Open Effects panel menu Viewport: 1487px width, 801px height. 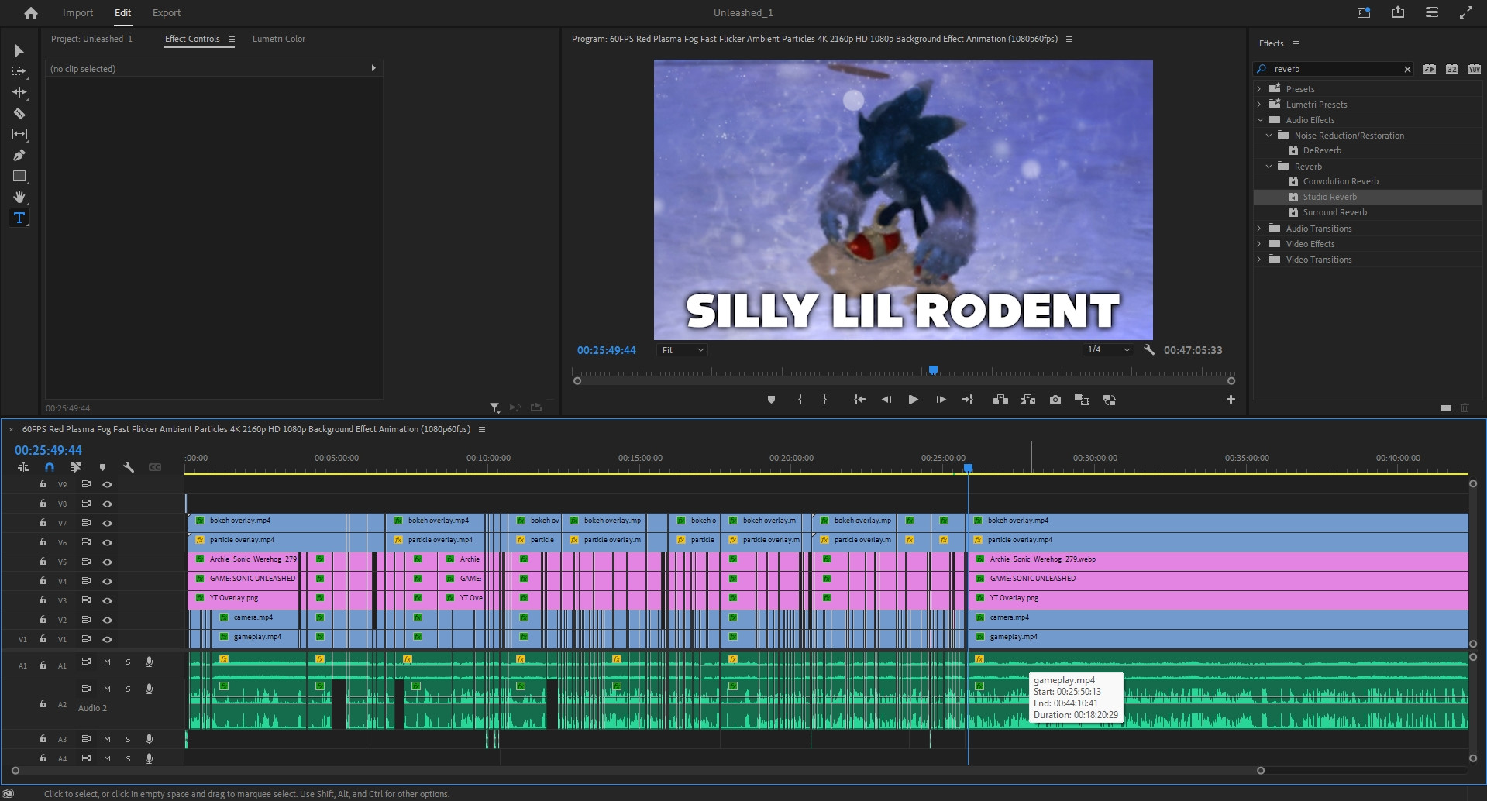1296,44
